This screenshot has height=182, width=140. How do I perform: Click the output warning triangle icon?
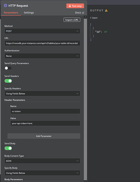(106, 11)
